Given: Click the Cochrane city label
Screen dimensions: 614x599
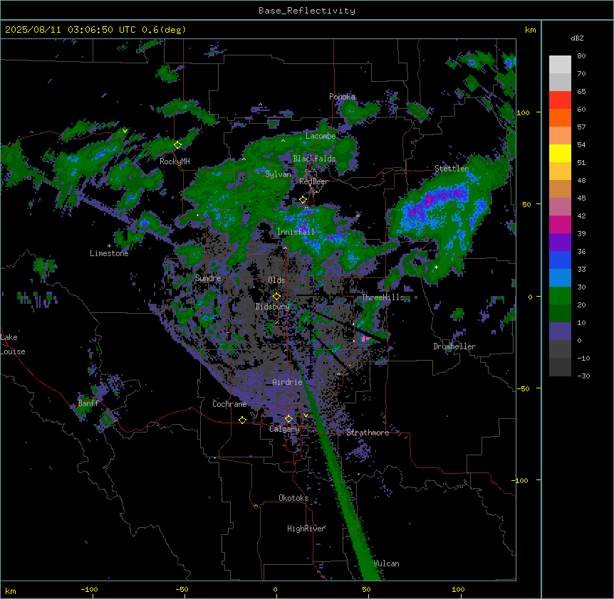Looking at the screenshot, I should [229, 404].
